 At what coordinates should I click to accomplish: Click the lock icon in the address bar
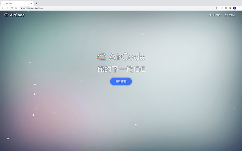point(21,8)
